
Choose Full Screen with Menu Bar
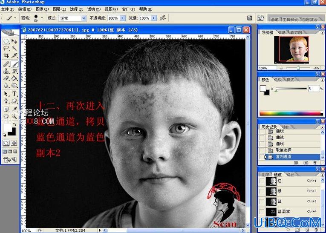click(10, 152)
